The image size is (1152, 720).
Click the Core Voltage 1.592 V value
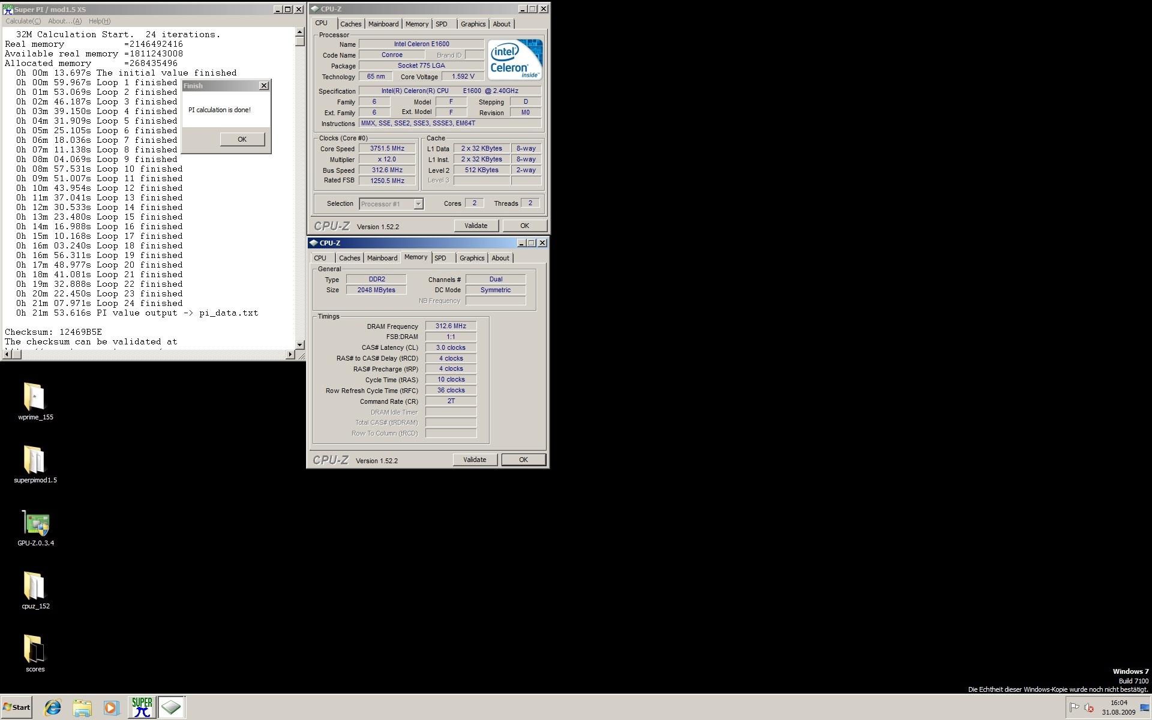(463, 77)
